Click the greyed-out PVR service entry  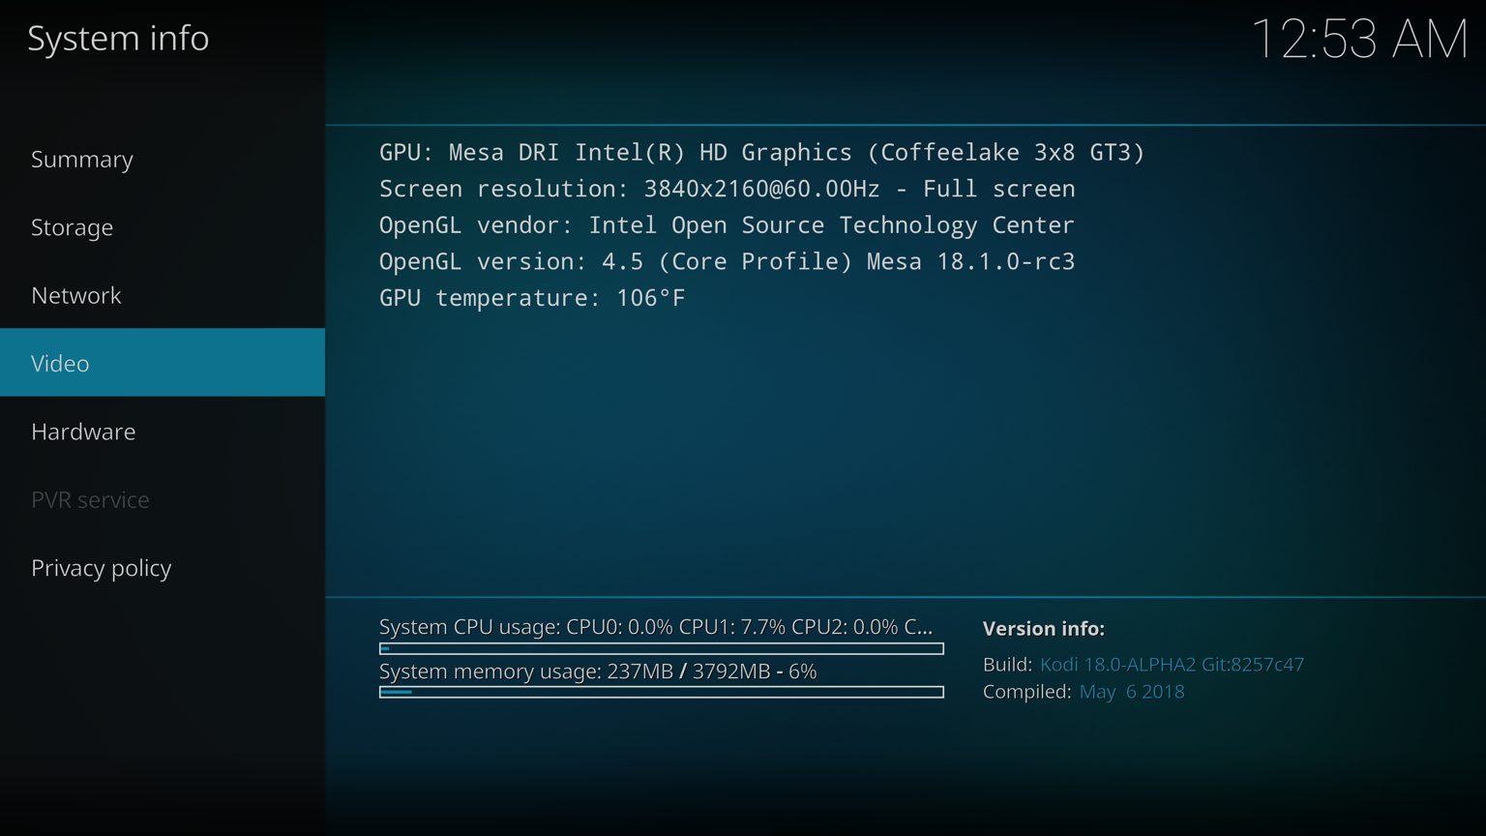click(x=90, y=499)
